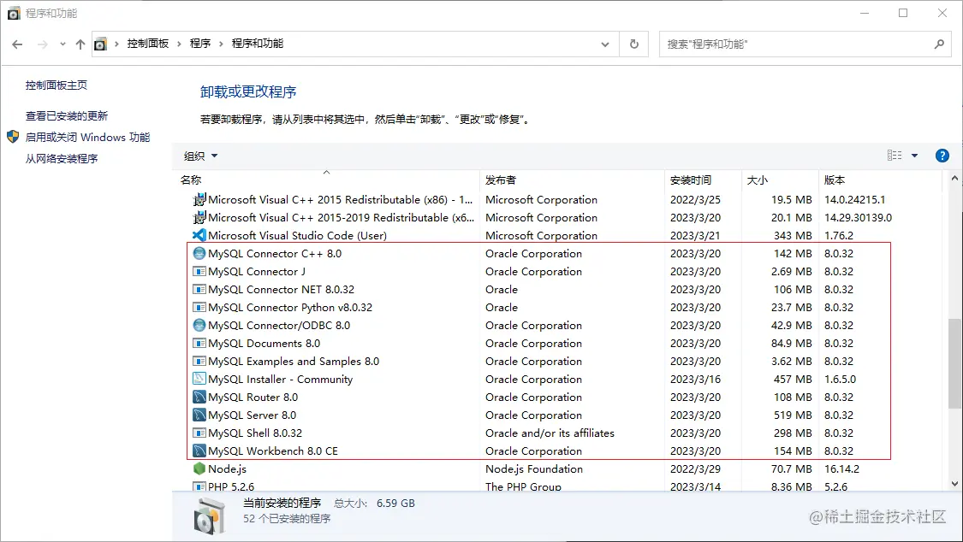The width and height of the screenshot is (963, 542).
Task: Select the MySQL Router 8.0 icon
Action: tap(199, 397)
